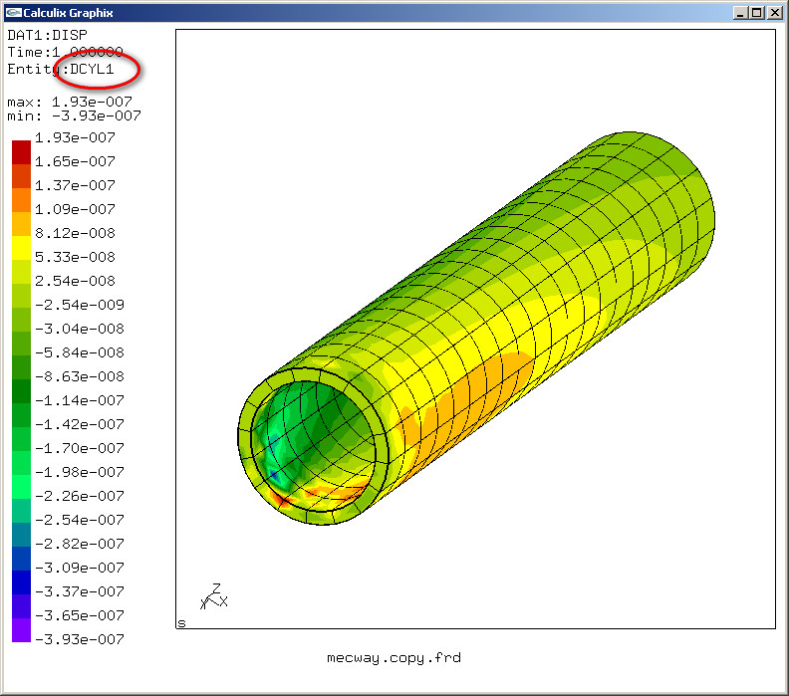Image resolution: width=789 pixels, height=696 pixels.
Task: Click the red swatch at the legend top
Action: tap(21, 152)
